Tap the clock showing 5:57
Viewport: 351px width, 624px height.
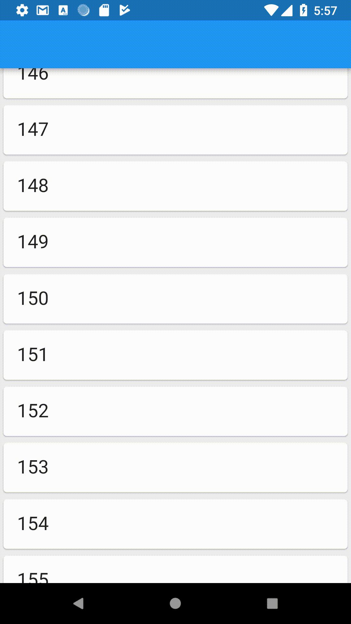(x=325, y=11)
